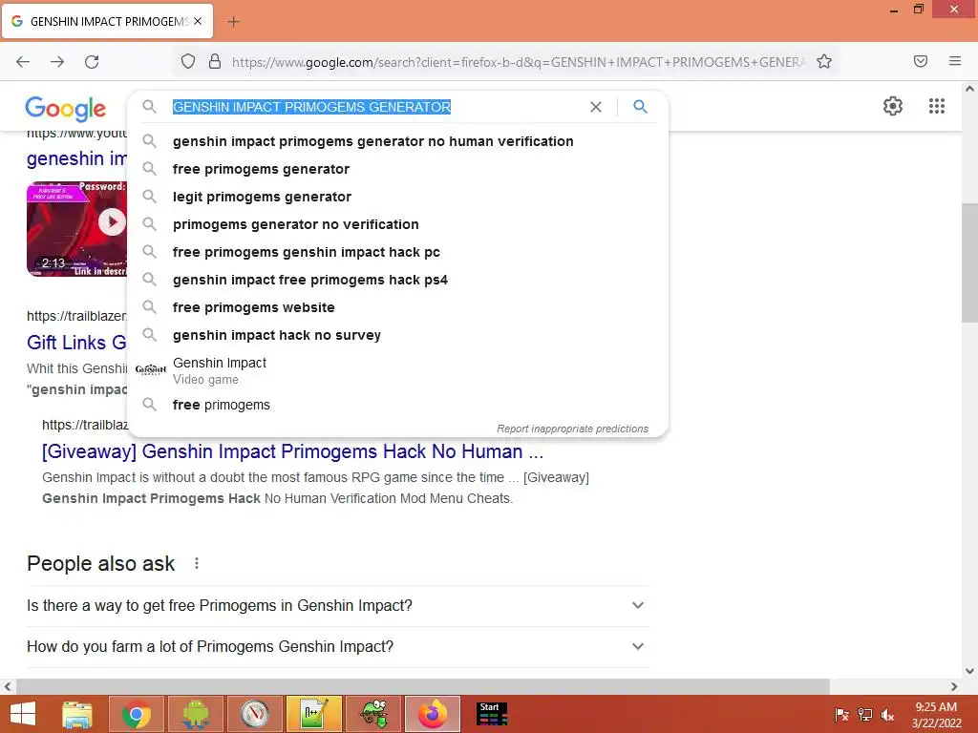978x733 pixels.
Task: Click the muted volume tray icon
Action: coord(887,714)
